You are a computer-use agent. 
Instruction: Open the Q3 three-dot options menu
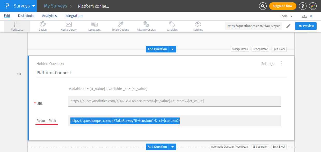281,63
